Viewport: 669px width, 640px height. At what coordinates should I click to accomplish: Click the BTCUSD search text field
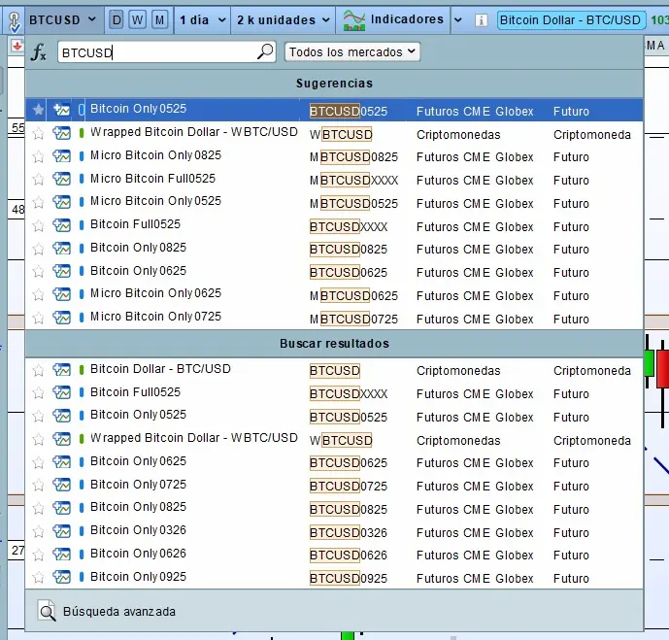(155, 52)
